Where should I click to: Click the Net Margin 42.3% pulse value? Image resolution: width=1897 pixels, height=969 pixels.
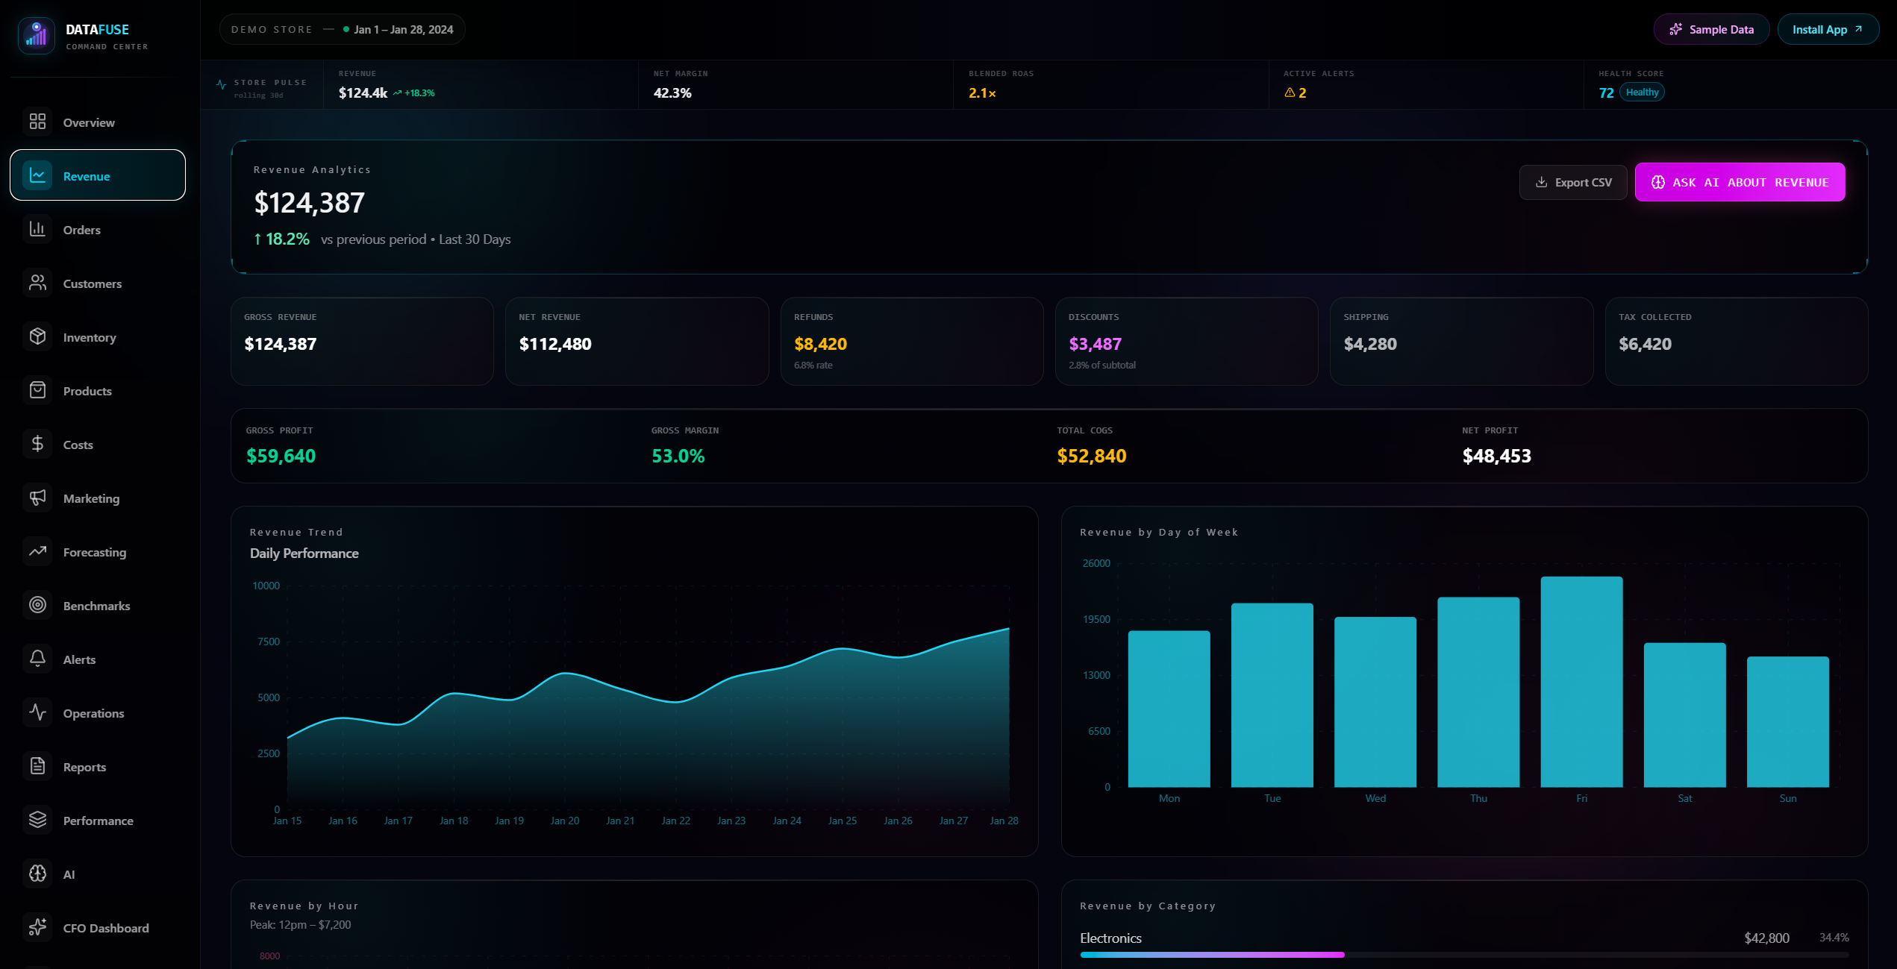click(672, 92)
